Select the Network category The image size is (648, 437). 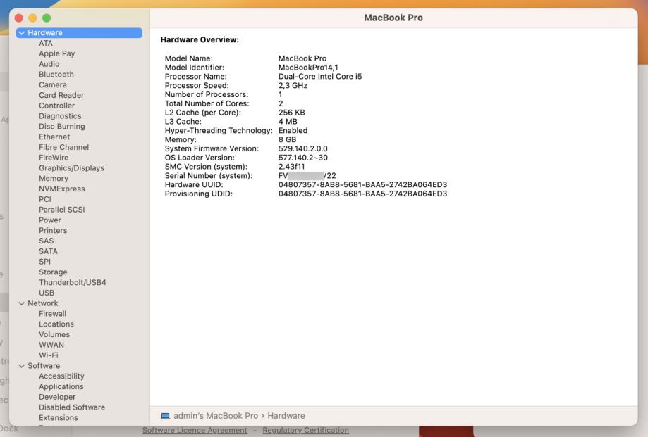click(42, 303)
